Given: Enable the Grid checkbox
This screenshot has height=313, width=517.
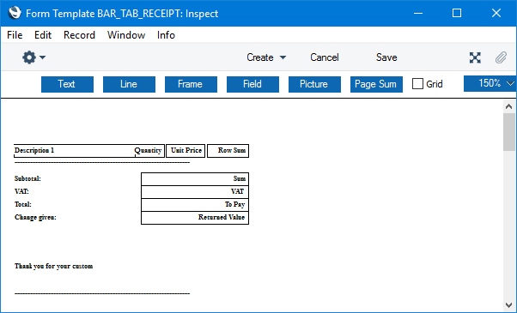Looking at the screenshot, I should (417, 84).
